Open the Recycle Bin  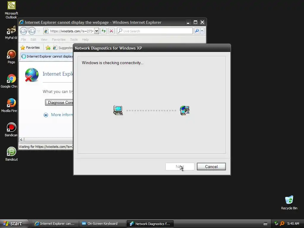pyautogui.click(x=289, y=202)
